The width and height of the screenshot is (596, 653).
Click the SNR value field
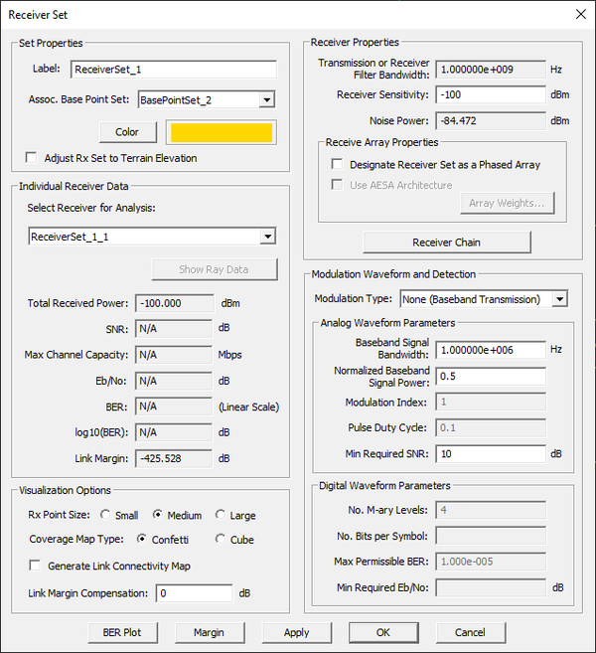174,329
